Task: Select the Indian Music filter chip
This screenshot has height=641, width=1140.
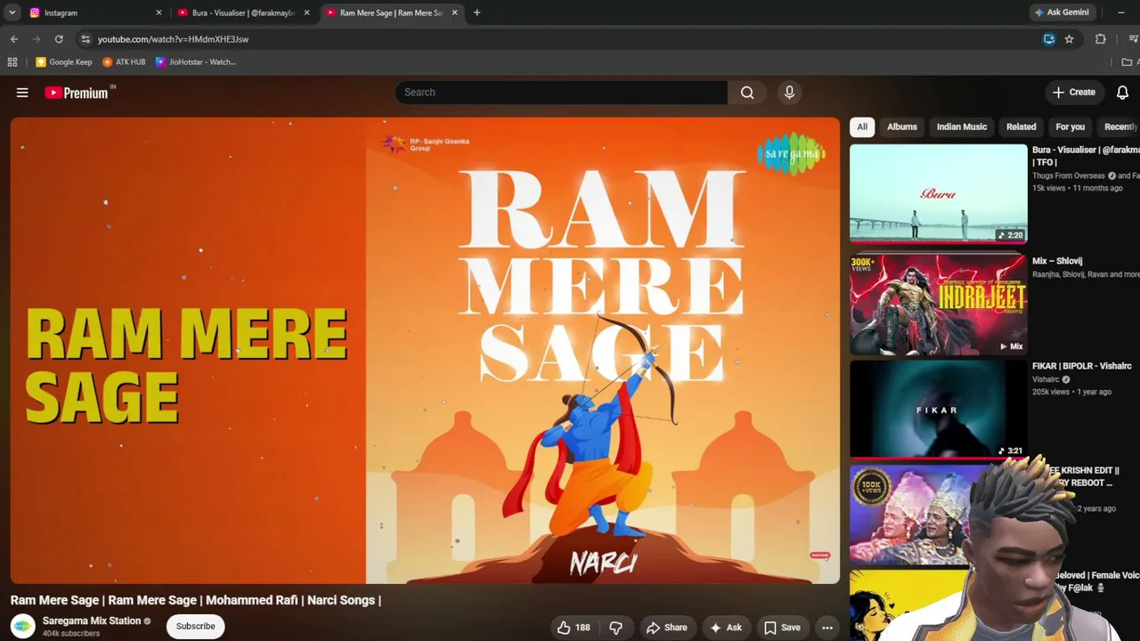Action: (962, 126)
